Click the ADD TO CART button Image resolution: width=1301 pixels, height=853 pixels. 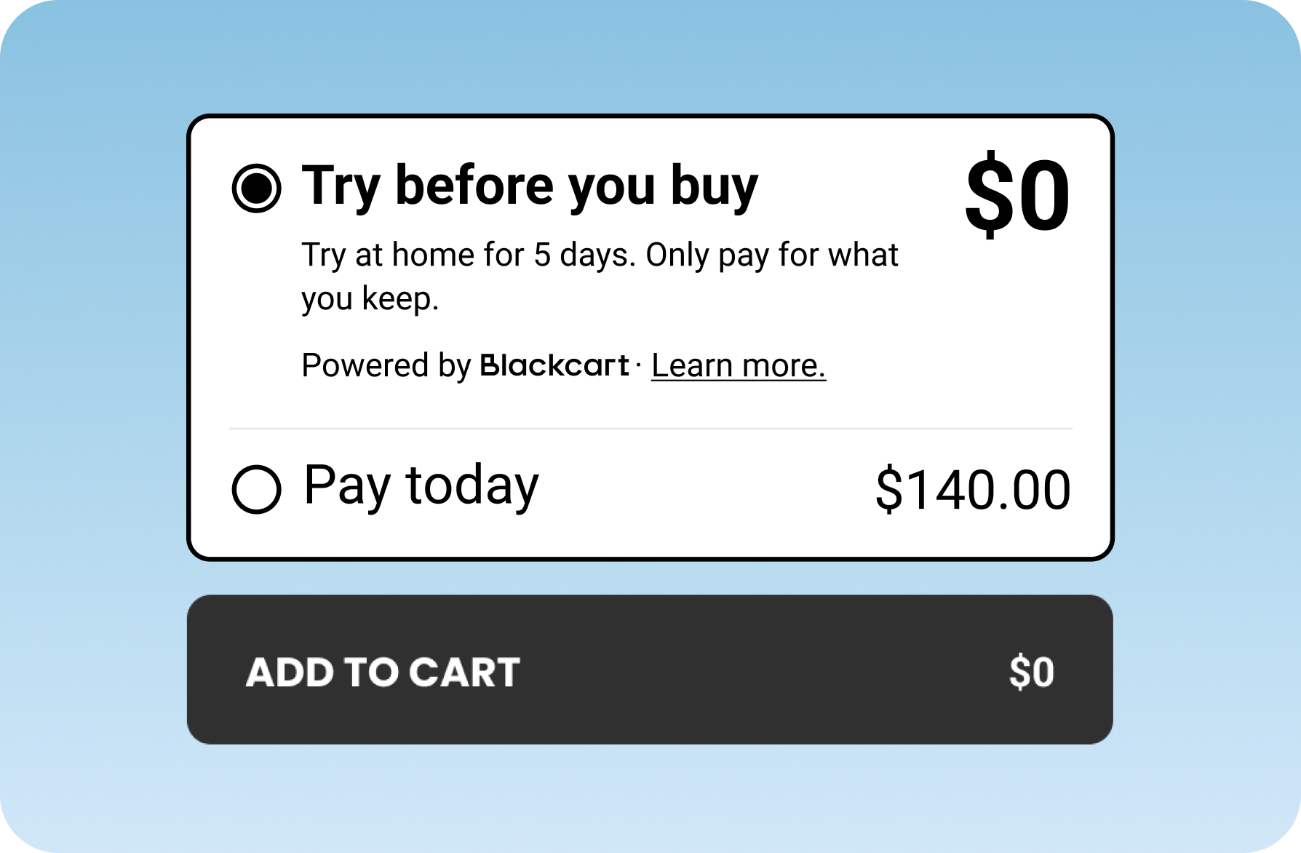(x=650, y=670)
